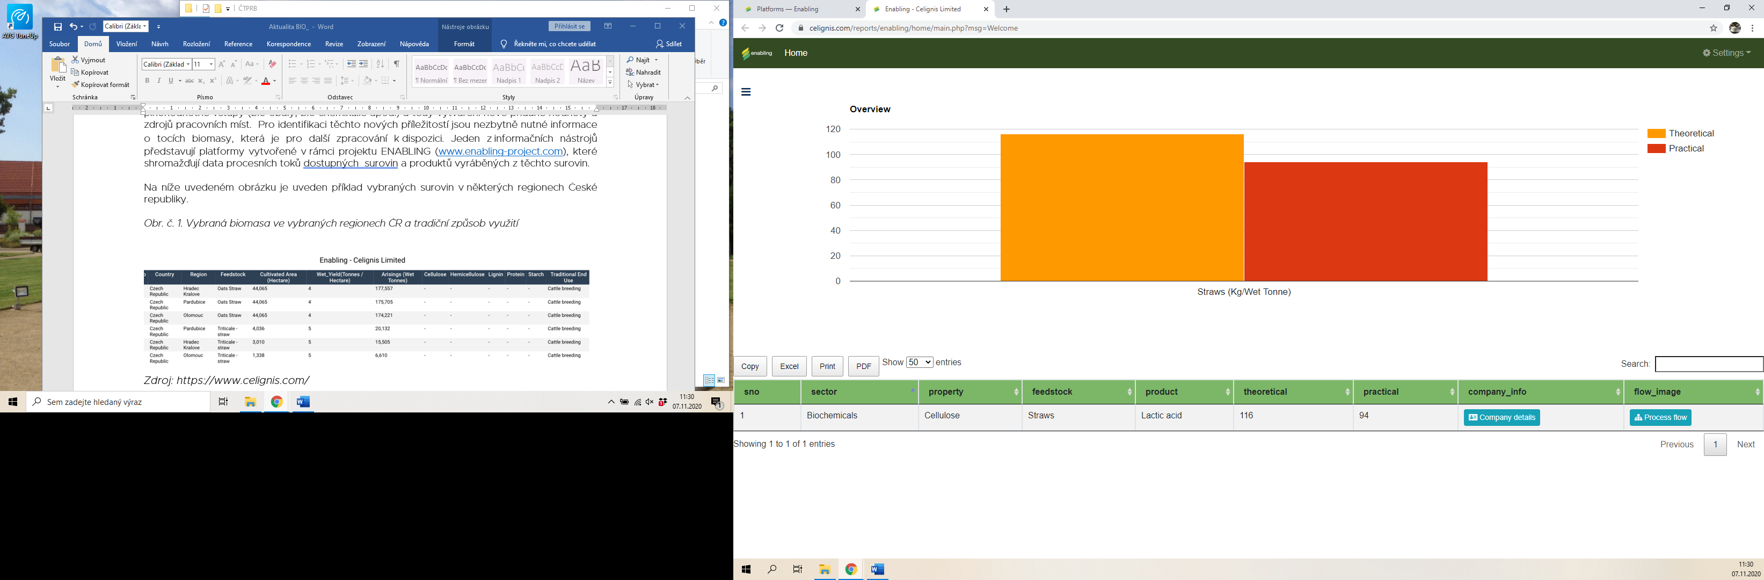
Task: Increase paragraph indent in Word
Action: (363, 64)
